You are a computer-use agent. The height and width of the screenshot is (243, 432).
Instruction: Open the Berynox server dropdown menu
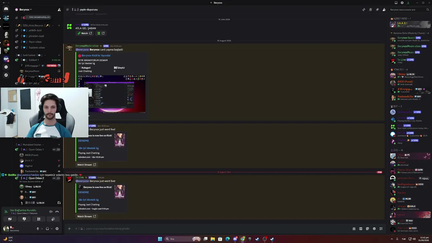[x=25, y=10]
